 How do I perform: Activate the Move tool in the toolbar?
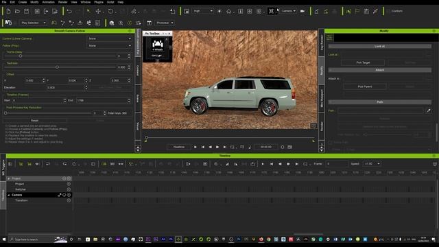[x=98, y=11]
